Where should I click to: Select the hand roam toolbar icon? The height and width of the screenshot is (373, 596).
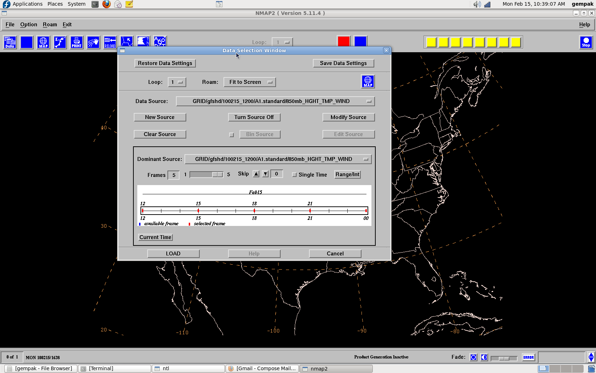pos(93,42)
